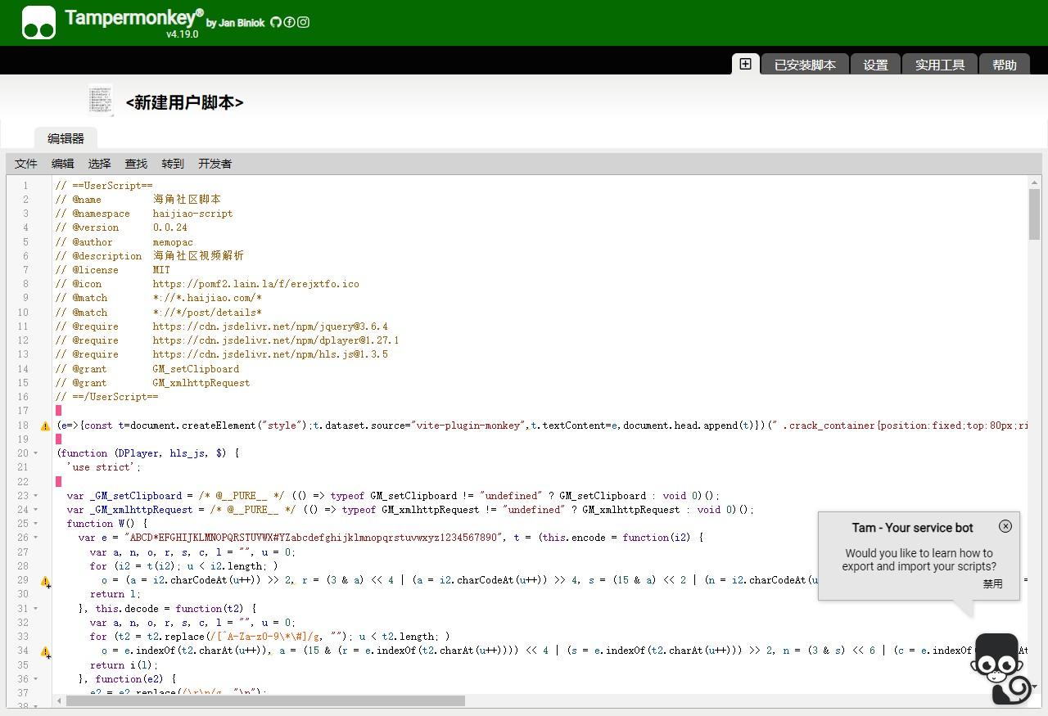Click the line number 16 in gutter
Screen dimensions: 1048x716
coord(23,397)
